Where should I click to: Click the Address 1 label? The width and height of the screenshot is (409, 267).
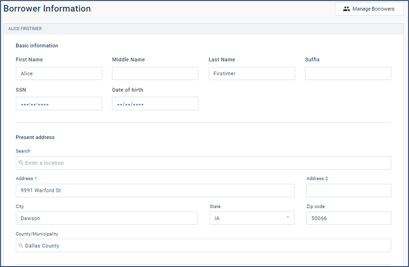(x=26, y=178)
